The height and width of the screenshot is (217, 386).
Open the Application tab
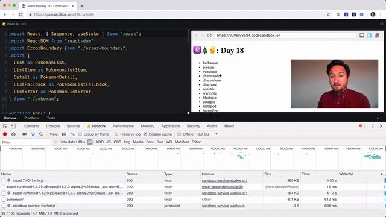(x=170, y=126)
